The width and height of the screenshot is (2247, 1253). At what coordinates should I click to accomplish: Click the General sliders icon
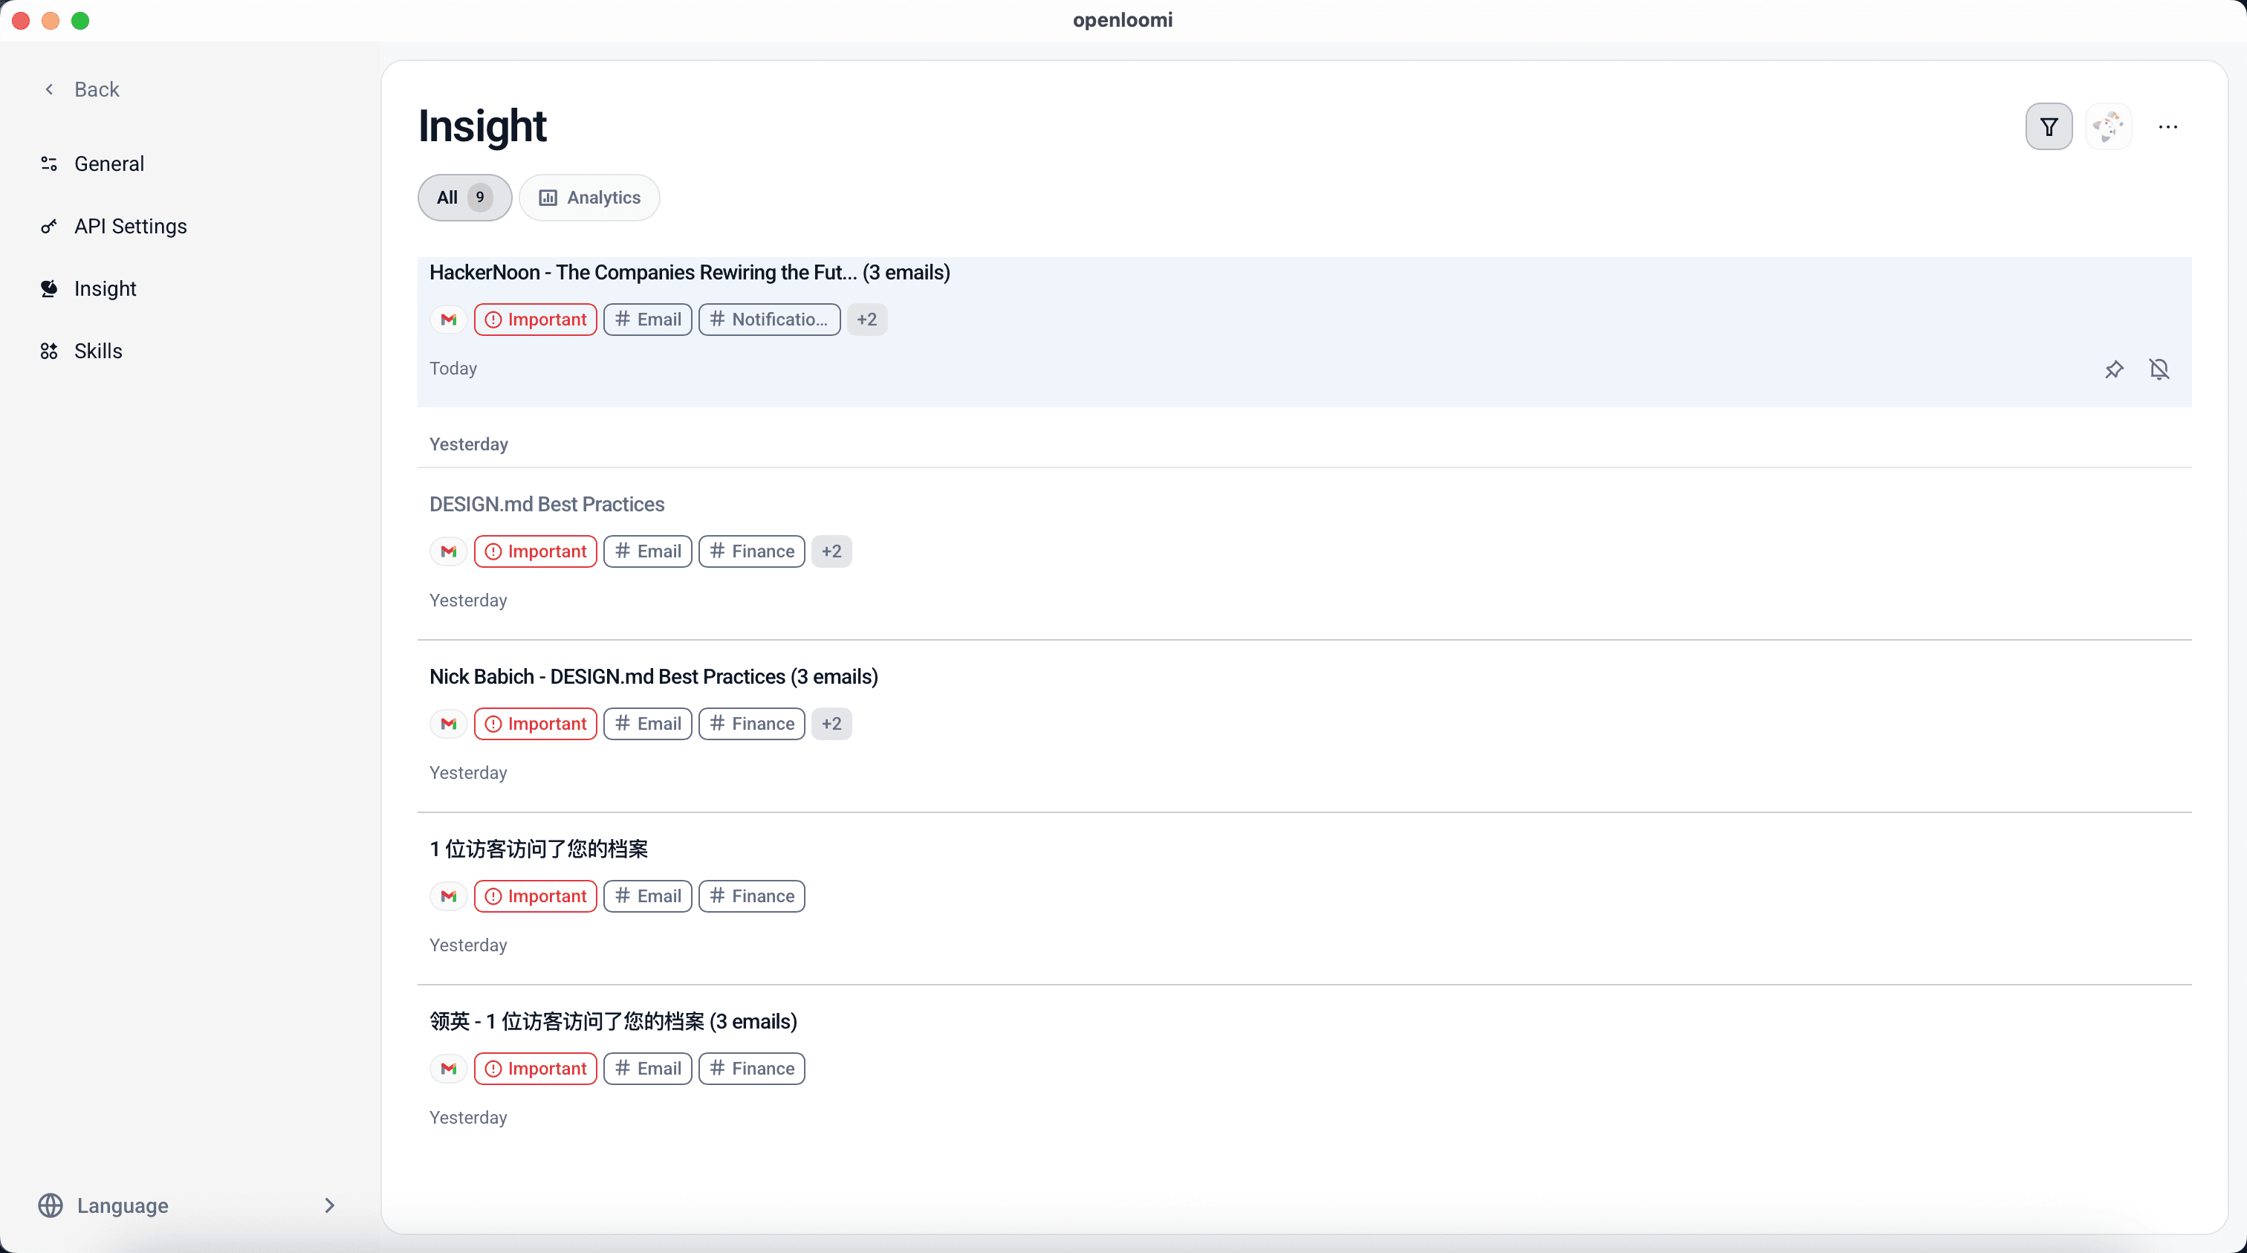(x=49, y=164)
